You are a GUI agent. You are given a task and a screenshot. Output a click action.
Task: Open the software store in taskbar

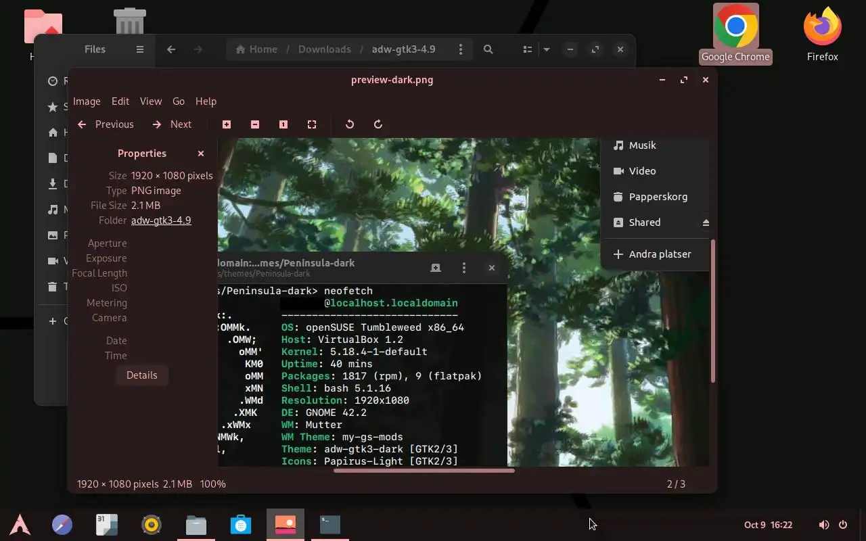(241, 525)
